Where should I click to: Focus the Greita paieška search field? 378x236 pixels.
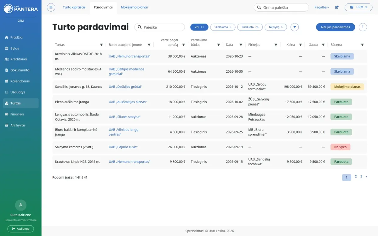(281, 7)
